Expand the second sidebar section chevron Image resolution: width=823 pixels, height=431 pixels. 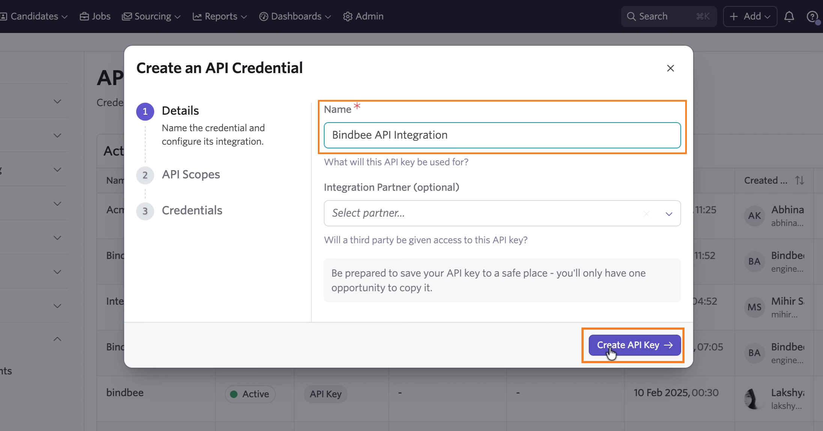[57, 136]
